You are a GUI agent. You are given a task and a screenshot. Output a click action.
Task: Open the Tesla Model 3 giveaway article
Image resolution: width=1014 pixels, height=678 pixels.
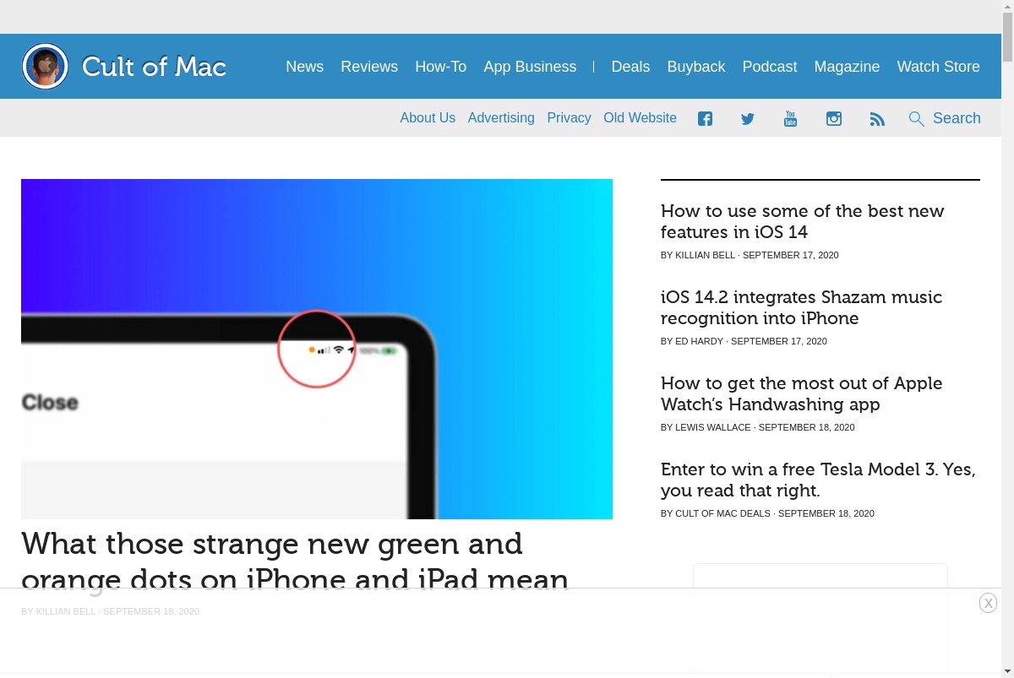point(818,480)
